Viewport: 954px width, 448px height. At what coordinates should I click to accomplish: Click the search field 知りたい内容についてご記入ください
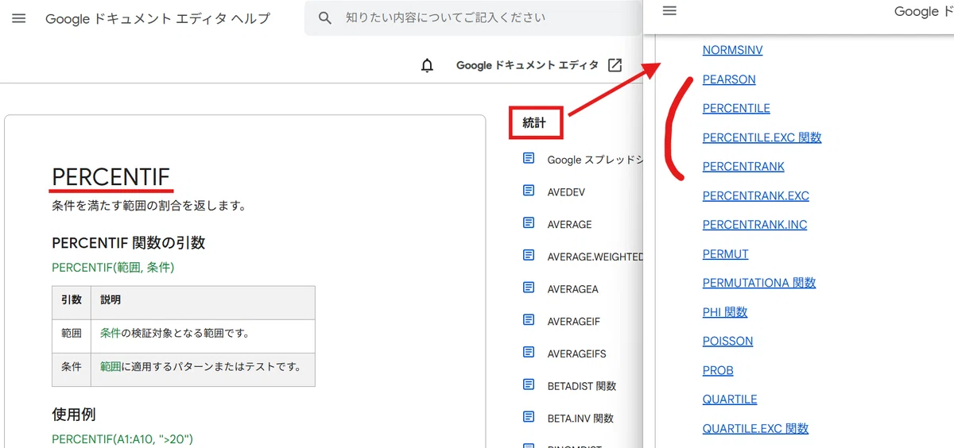click(x=474, y=18)
